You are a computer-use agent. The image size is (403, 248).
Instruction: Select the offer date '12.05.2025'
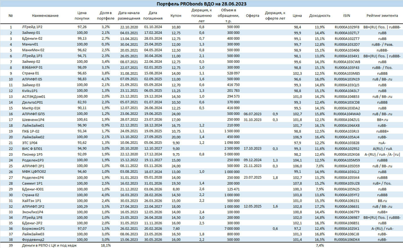pos(253,207)
